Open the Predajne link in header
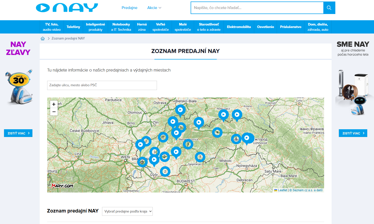374x224 pixels. pyautogui.click(x=129, y=8)
